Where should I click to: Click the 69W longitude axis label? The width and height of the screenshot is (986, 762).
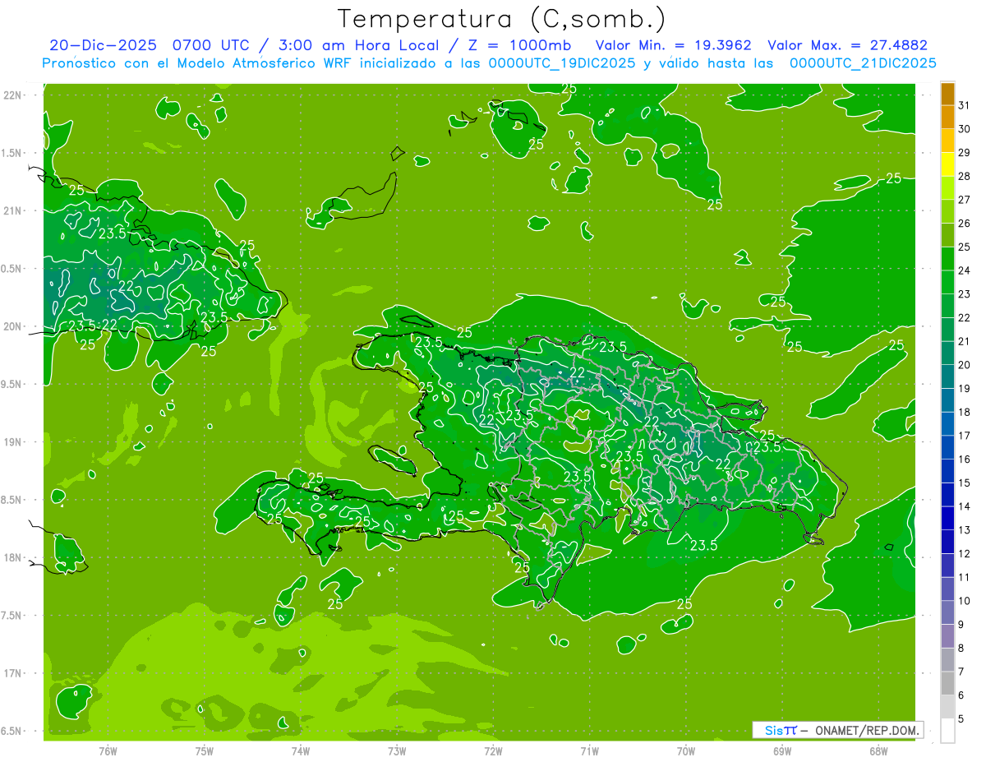782,750
